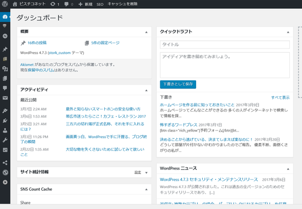Open the Media sidebar icon

5,69
